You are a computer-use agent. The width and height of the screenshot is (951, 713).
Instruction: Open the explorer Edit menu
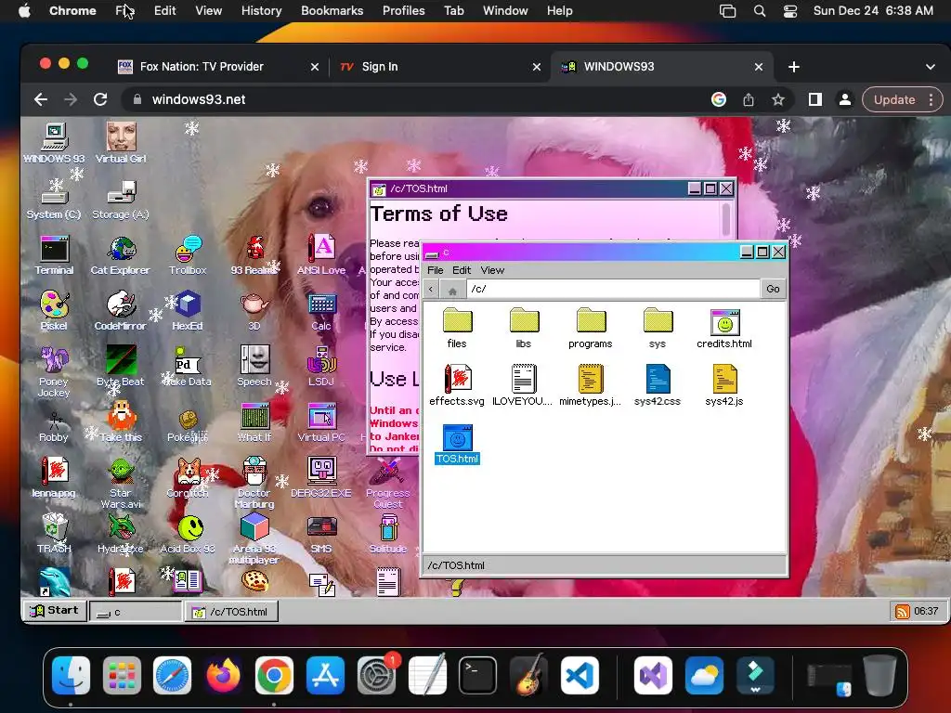[x=462, y=270]
